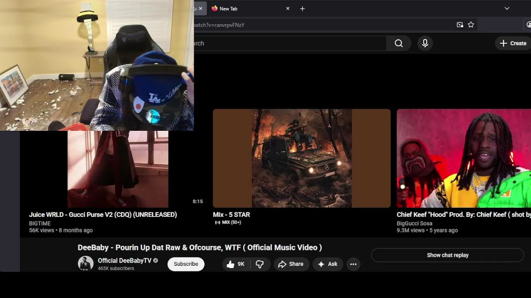
Task: Click Chief Keef "Hood" video title
Action: [x=464, y=214]
